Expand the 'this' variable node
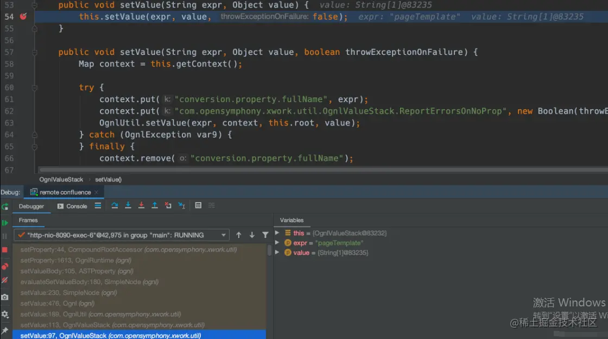 277,233
